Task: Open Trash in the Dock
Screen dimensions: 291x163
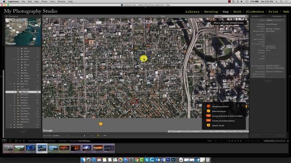Action: point(208,160)
